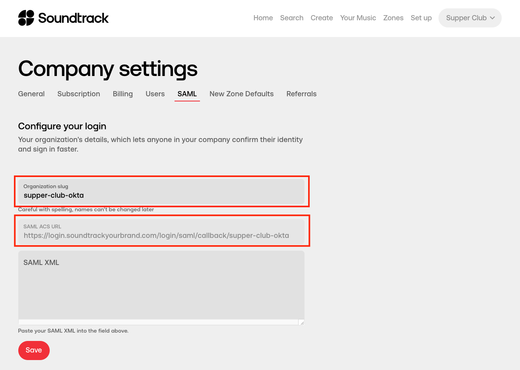Image resolution: width=520 pixels, height=370 pixels.
Task: Expand the Supper Club account dropdown
Action: 470,18
